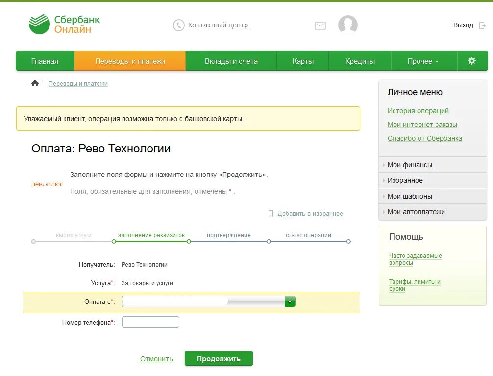Click the Контактный центр link

pos(218,25)
